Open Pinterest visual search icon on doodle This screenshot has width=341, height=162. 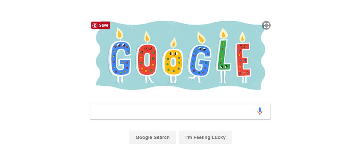(266, 25)
